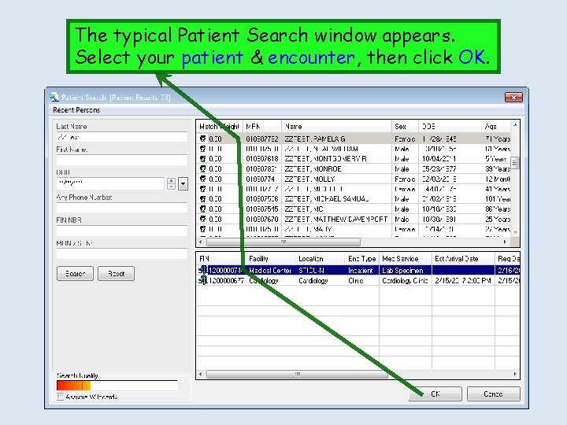Click the encounter list scroll-right arrow
This screenshot has height=425, width=567.
tap(515, 374)
